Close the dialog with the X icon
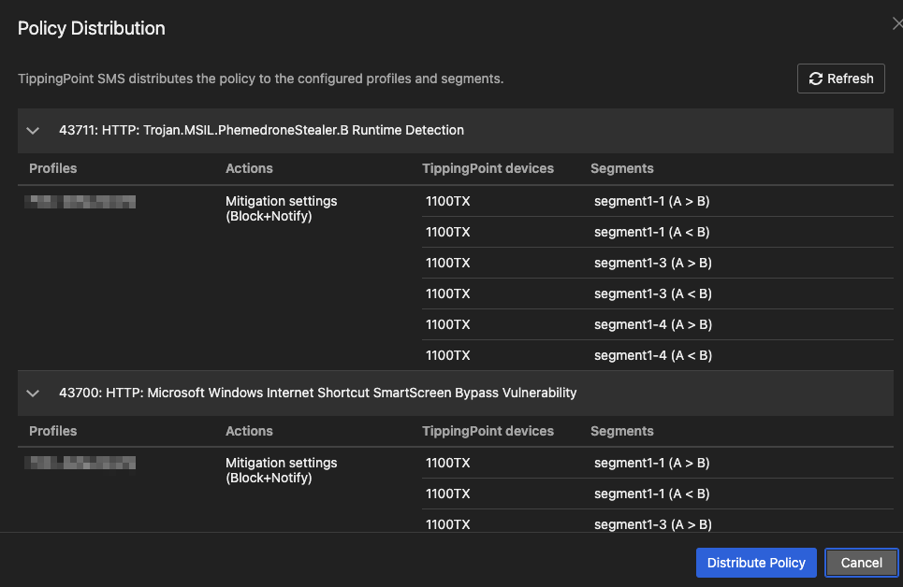This screenshot has height=587, width=903. (x=896, y=24)
